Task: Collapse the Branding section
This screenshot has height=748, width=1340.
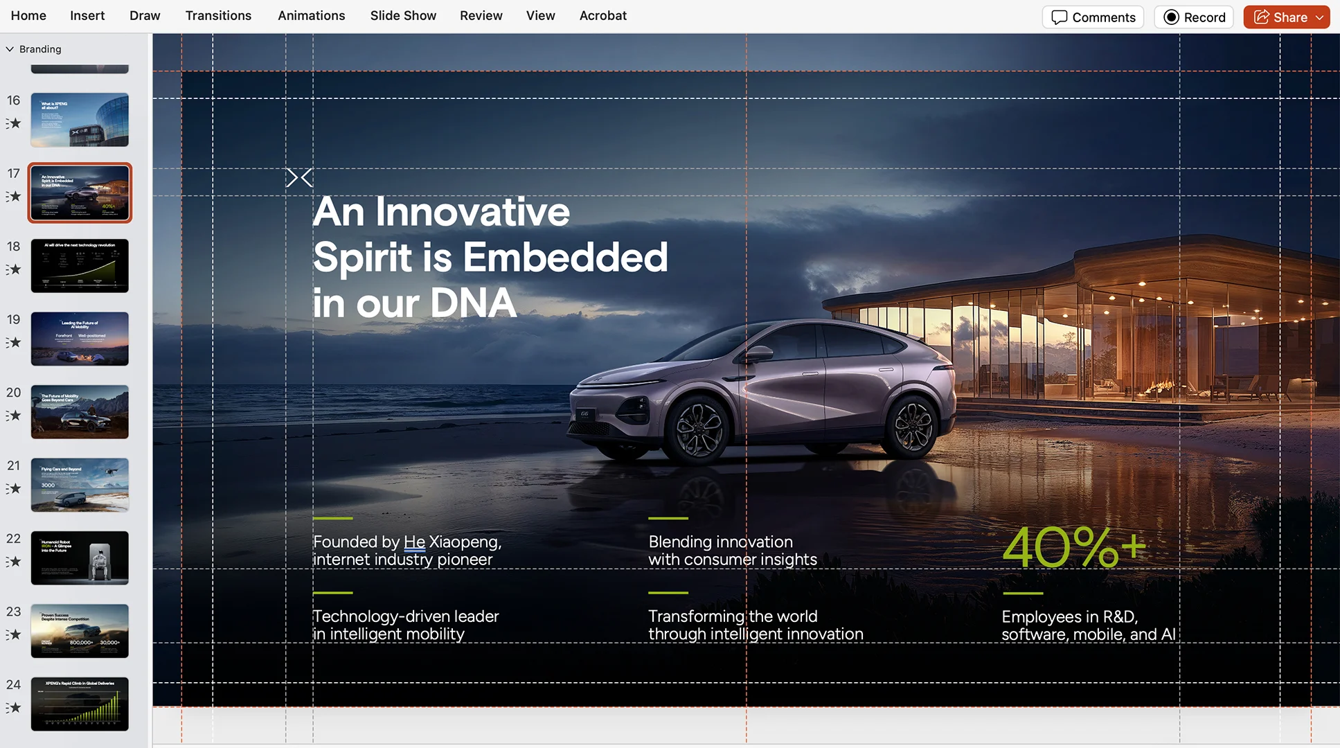Action: coord(10,49)
